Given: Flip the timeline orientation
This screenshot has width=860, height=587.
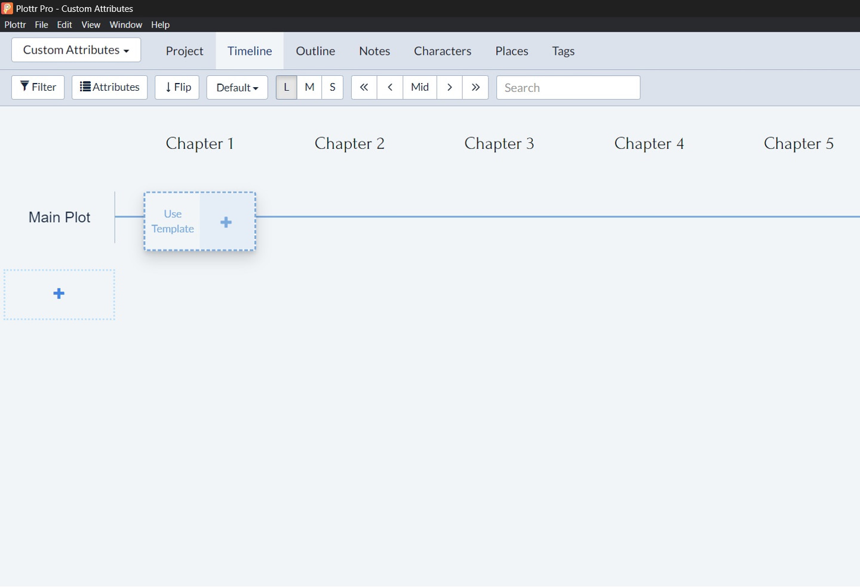Looking at the screenshot, I should pyautogui.click(x=177, y=87).
